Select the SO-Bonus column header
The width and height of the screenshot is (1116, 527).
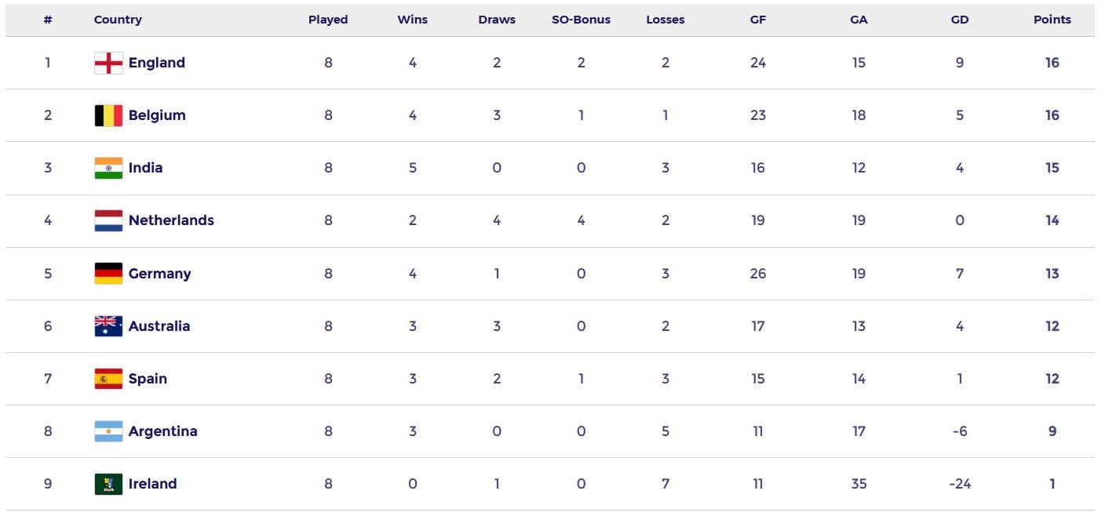pyautogui.click(x=581, y=20)
